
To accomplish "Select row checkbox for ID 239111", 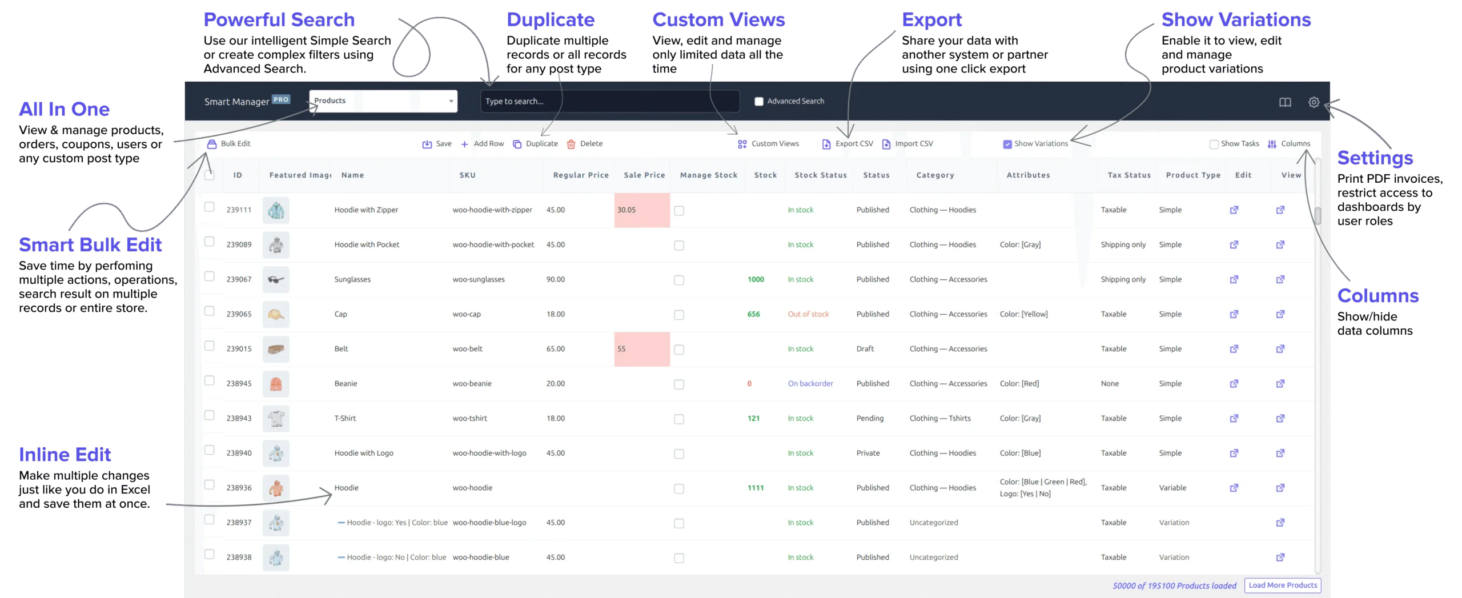I will 210,207.
